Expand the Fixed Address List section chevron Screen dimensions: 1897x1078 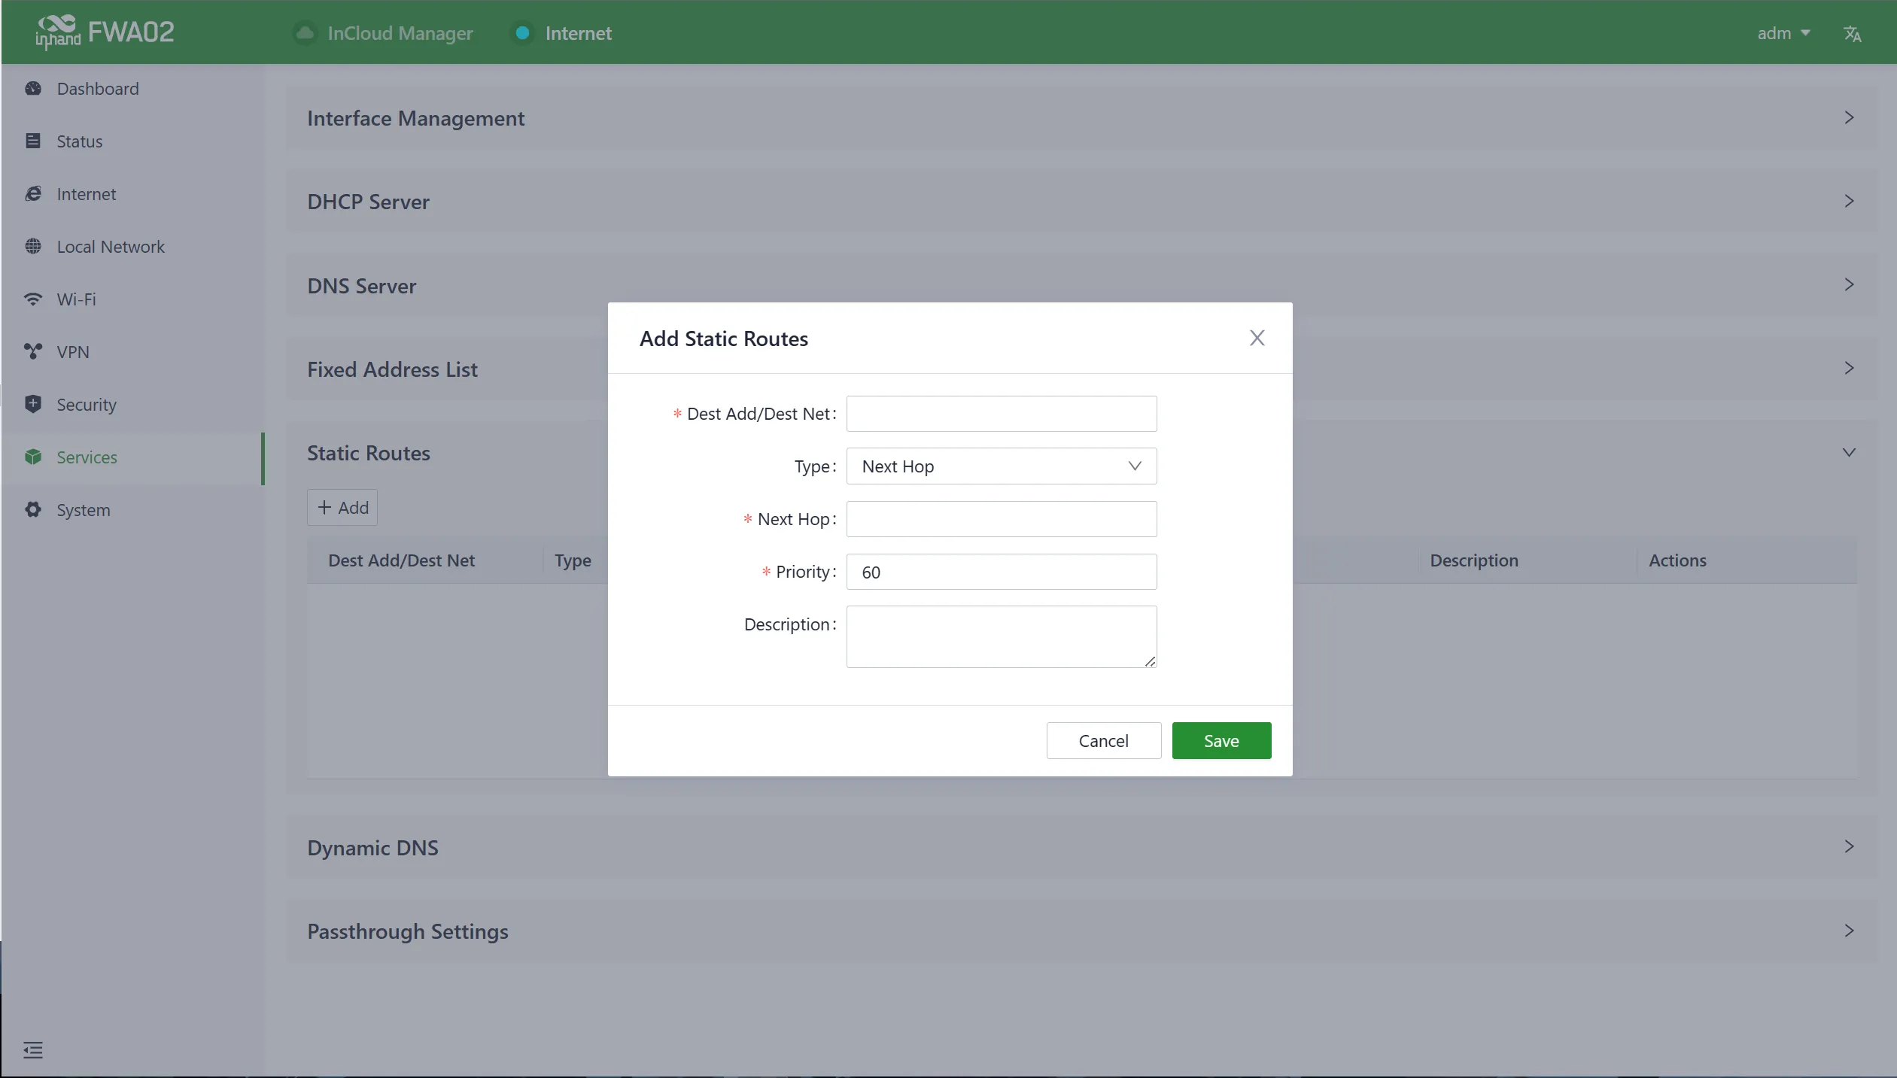click(1848, 369)
